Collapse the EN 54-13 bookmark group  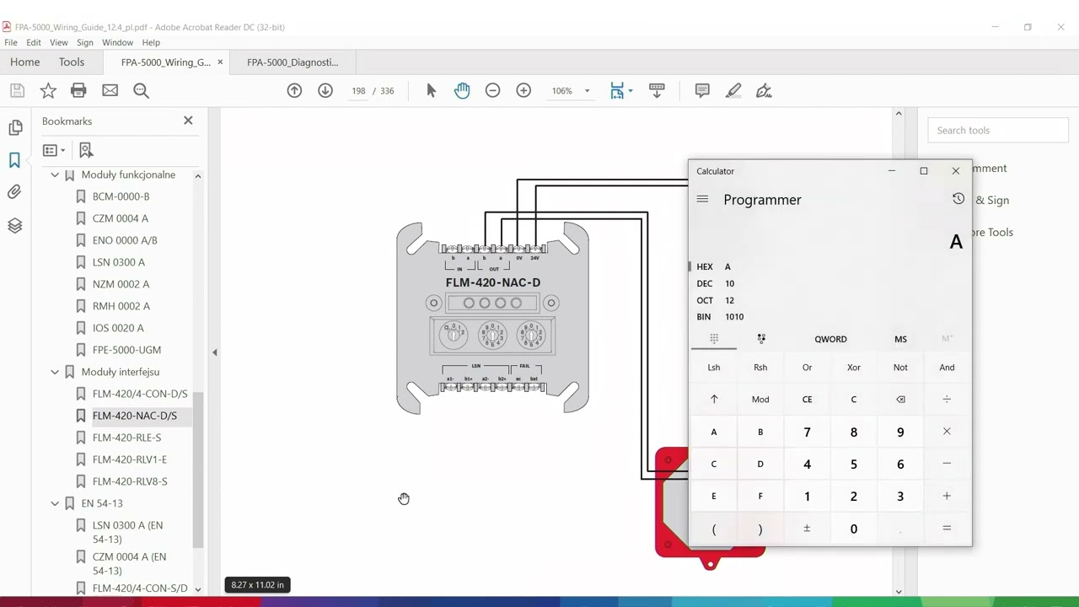(x=55, y=503)
